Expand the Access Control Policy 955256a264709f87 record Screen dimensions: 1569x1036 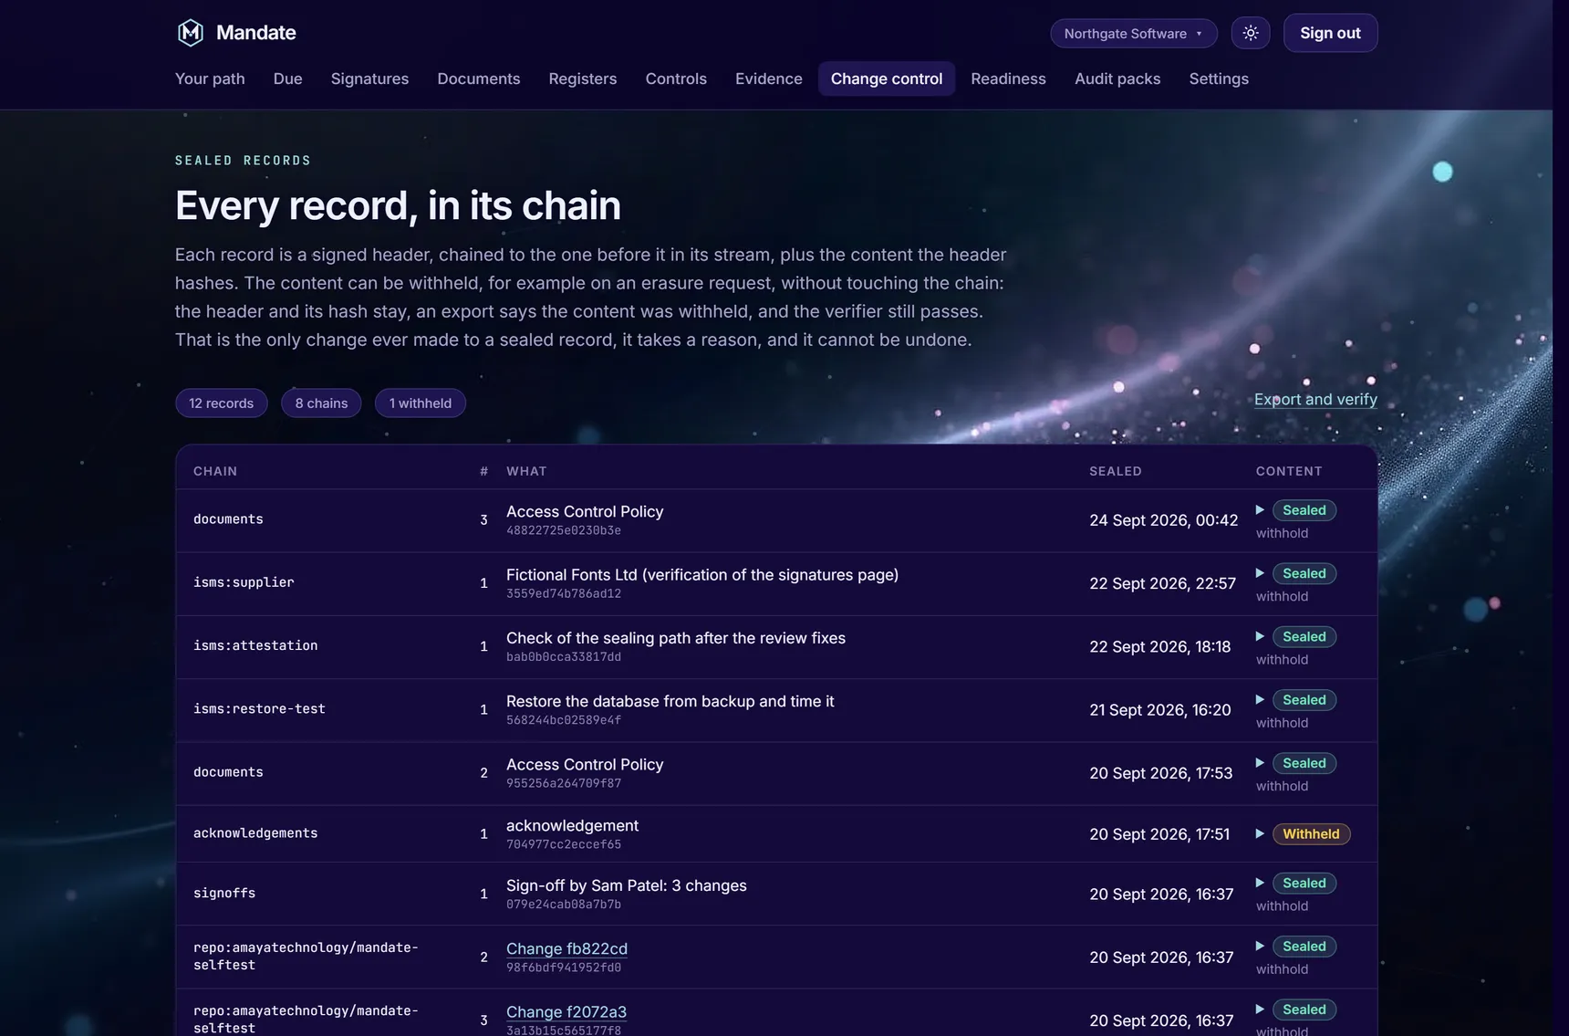[x=1260, y=763]
